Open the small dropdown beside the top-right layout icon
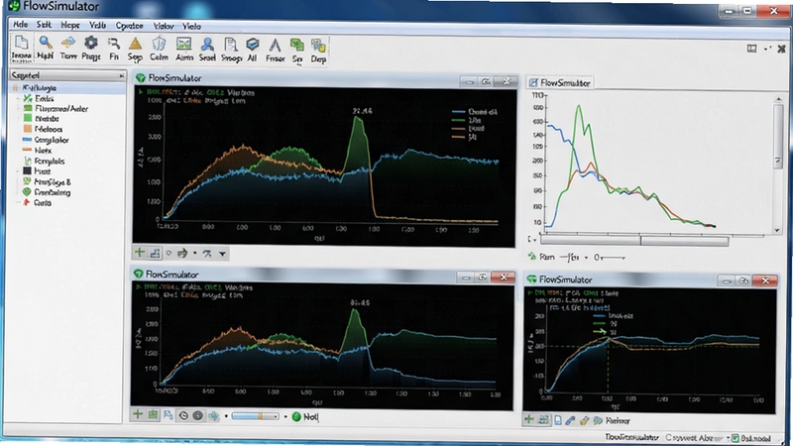This screenshot has height=446, width=793. (x=766, y=49)
